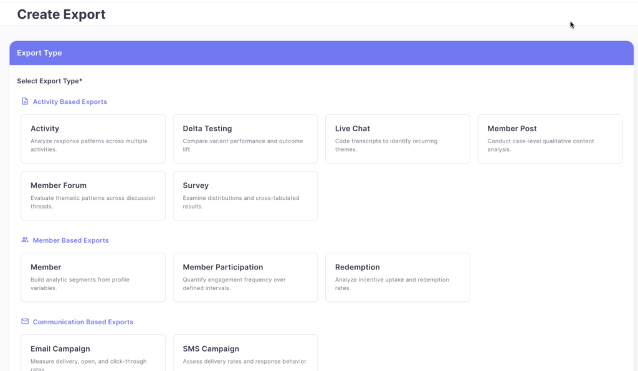Click the Activity Based Exports document icon
The width and height of the screenshot is (638, 371).
point(25,101)
